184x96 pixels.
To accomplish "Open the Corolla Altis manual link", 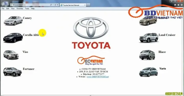I will (x=31, y=35).
